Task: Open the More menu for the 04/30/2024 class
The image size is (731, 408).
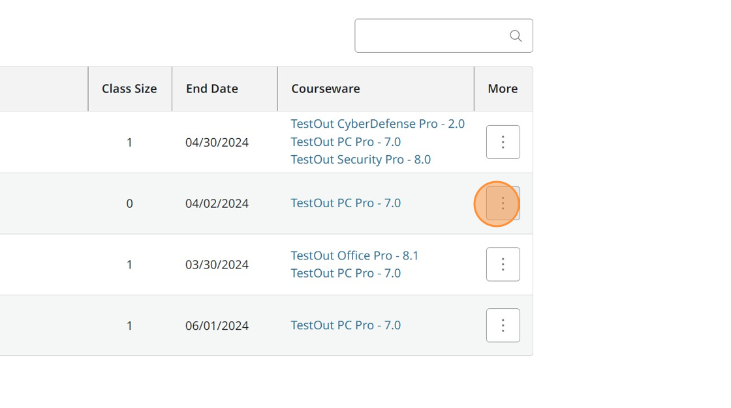Action: pos(503,141)
